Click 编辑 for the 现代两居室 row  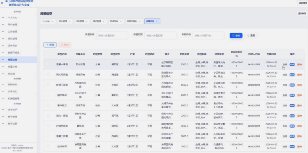click(x=292, y=75)
